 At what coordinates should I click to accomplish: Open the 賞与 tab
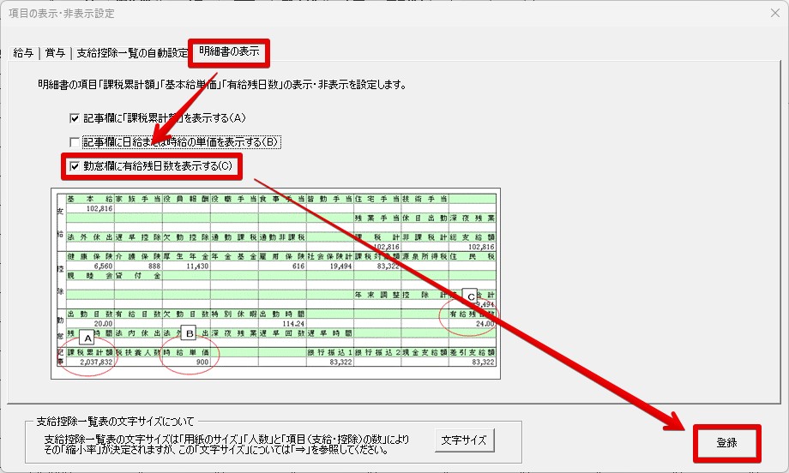pyautogui.click(x=55, y=53)
